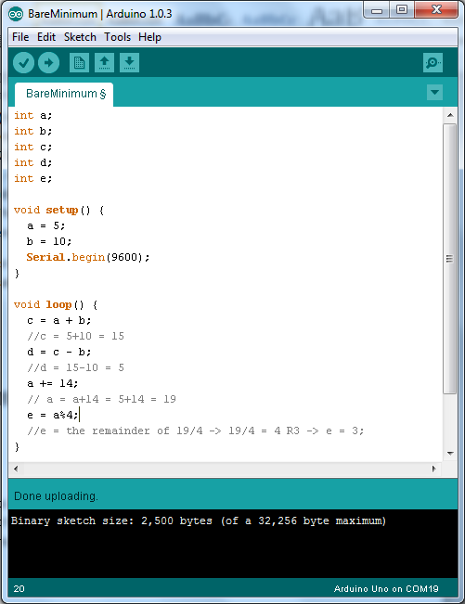Open the Help menu

pyautogui.click(x=149, y=37)
